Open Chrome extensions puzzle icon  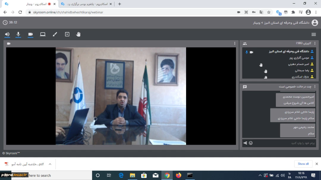(x=293, y=12)
